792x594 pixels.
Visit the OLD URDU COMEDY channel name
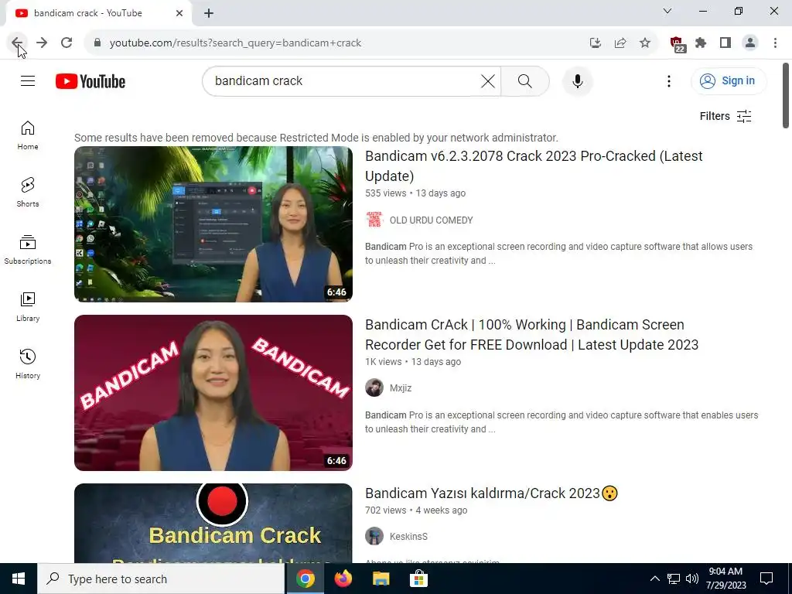click(432, 220)
